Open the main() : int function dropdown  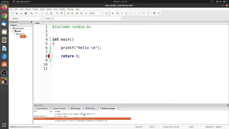[x=83, y=19]
